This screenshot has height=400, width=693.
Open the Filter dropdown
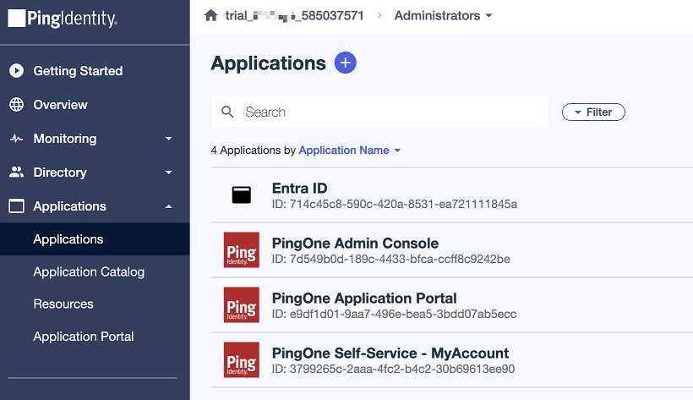click(x=593, y=112)
